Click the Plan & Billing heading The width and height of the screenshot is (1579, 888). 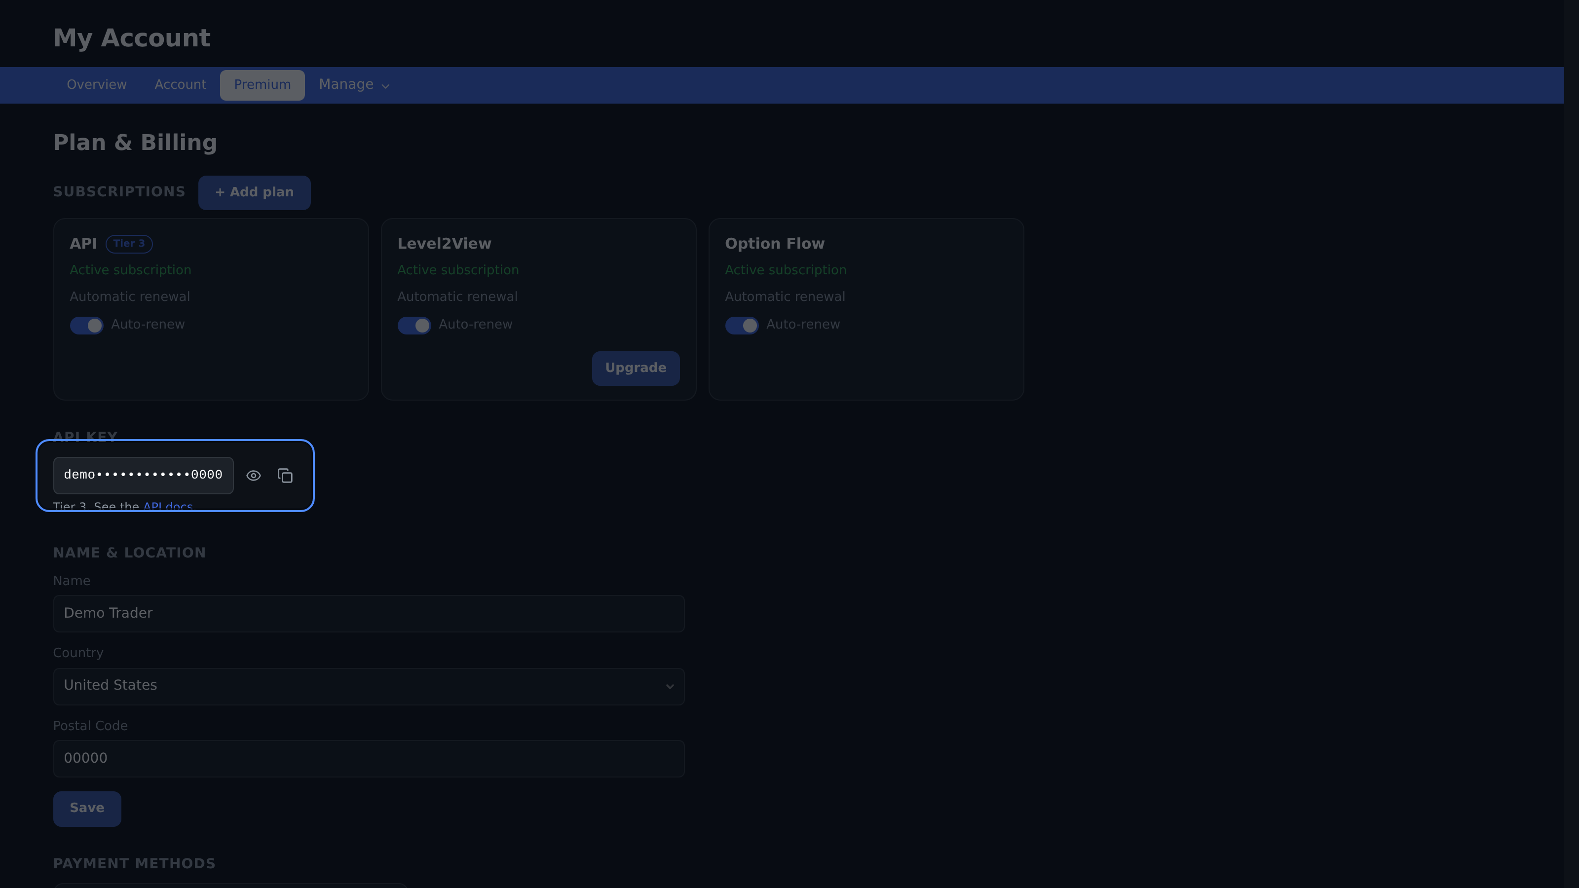135,142
